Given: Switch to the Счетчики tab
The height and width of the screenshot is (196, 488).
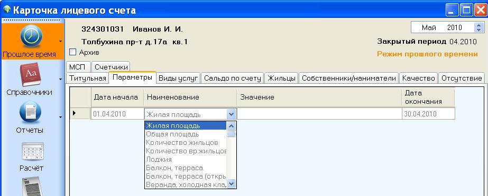Looking at the screenshot, I should tap(111, 67).
